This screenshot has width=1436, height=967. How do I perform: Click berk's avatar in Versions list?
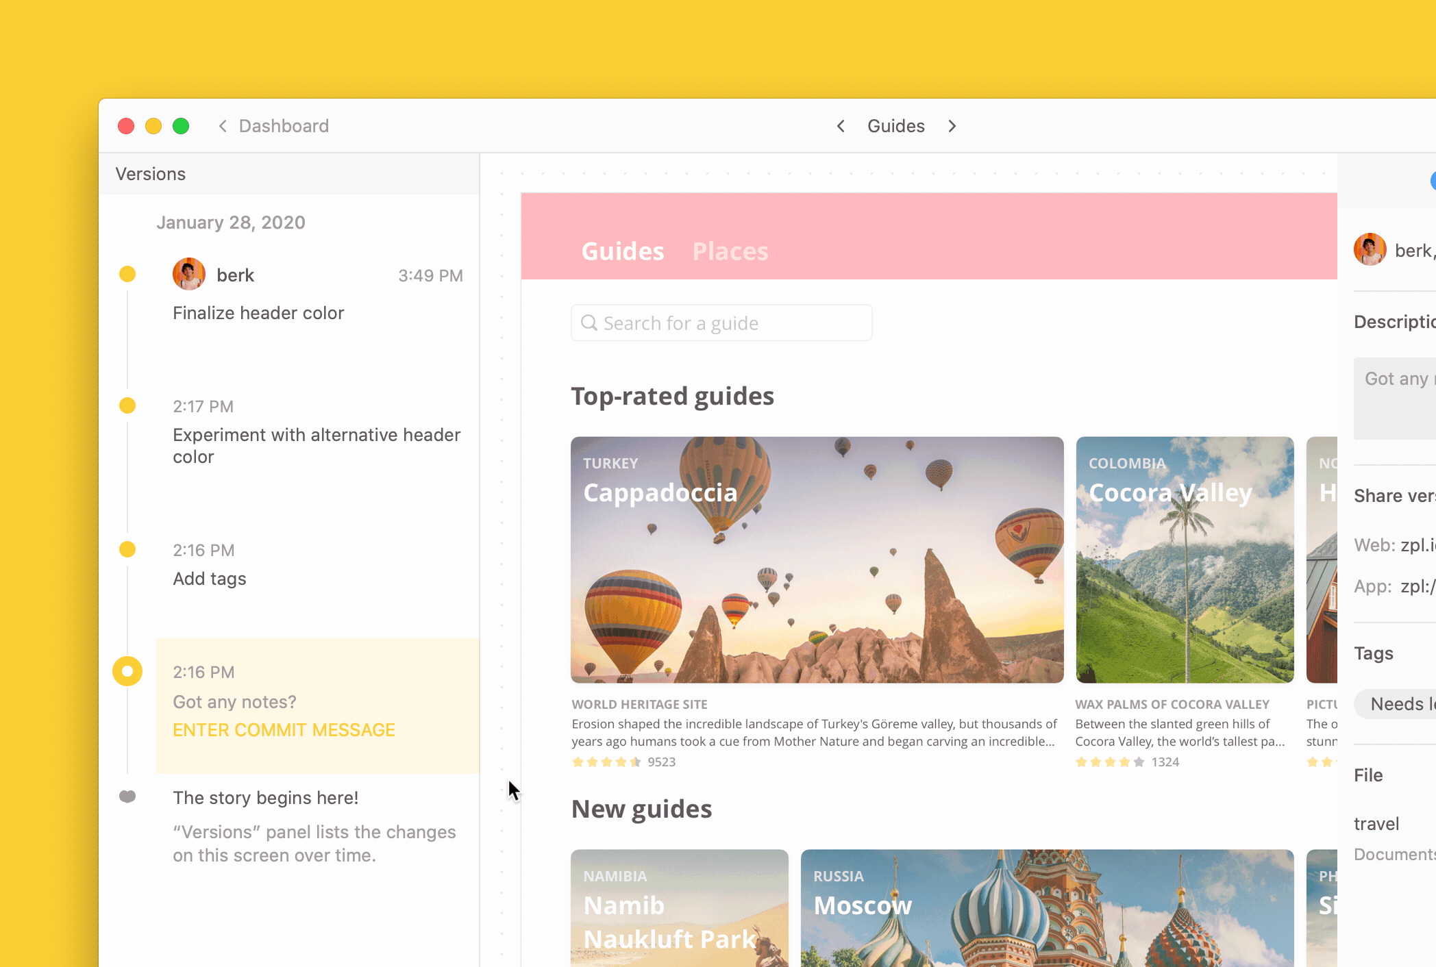point(189,275)
